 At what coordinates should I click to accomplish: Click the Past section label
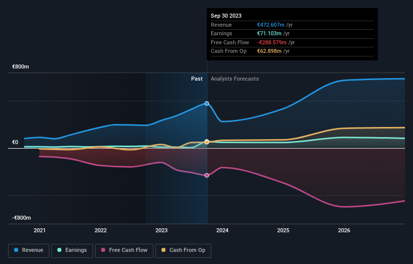coord(197,79)
